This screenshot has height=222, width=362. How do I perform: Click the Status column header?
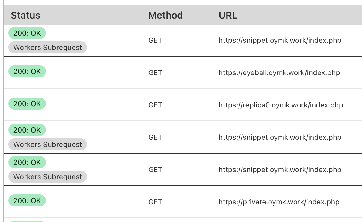point(25,15)
